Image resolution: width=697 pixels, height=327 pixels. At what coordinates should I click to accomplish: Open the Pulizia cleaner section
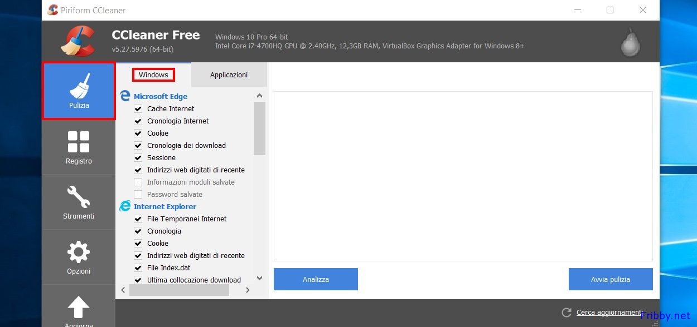[x=79, y=91]
